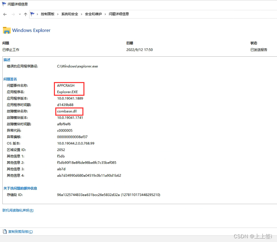
Task: Select version 10.0.19041.1889
Action: click(x=70, y=99)
